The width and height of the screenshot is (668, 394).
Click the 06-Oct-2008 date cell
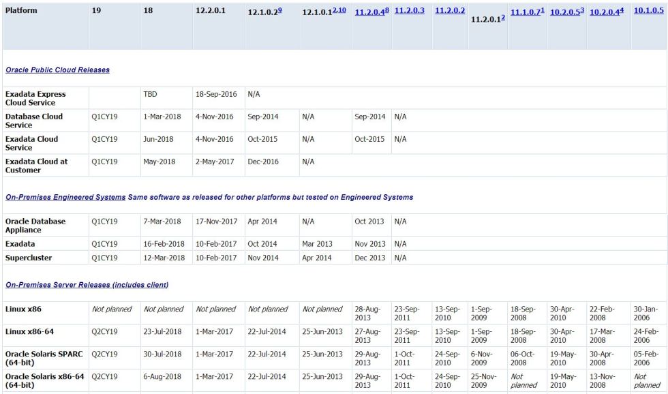[x=523, y=359]
